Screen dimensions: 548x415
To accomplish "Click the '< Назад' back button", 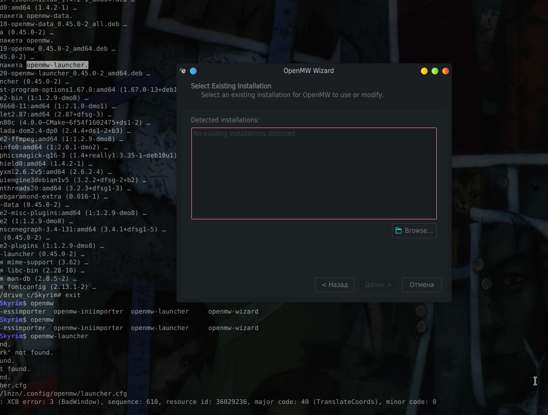I will click(x=335, y=285).
